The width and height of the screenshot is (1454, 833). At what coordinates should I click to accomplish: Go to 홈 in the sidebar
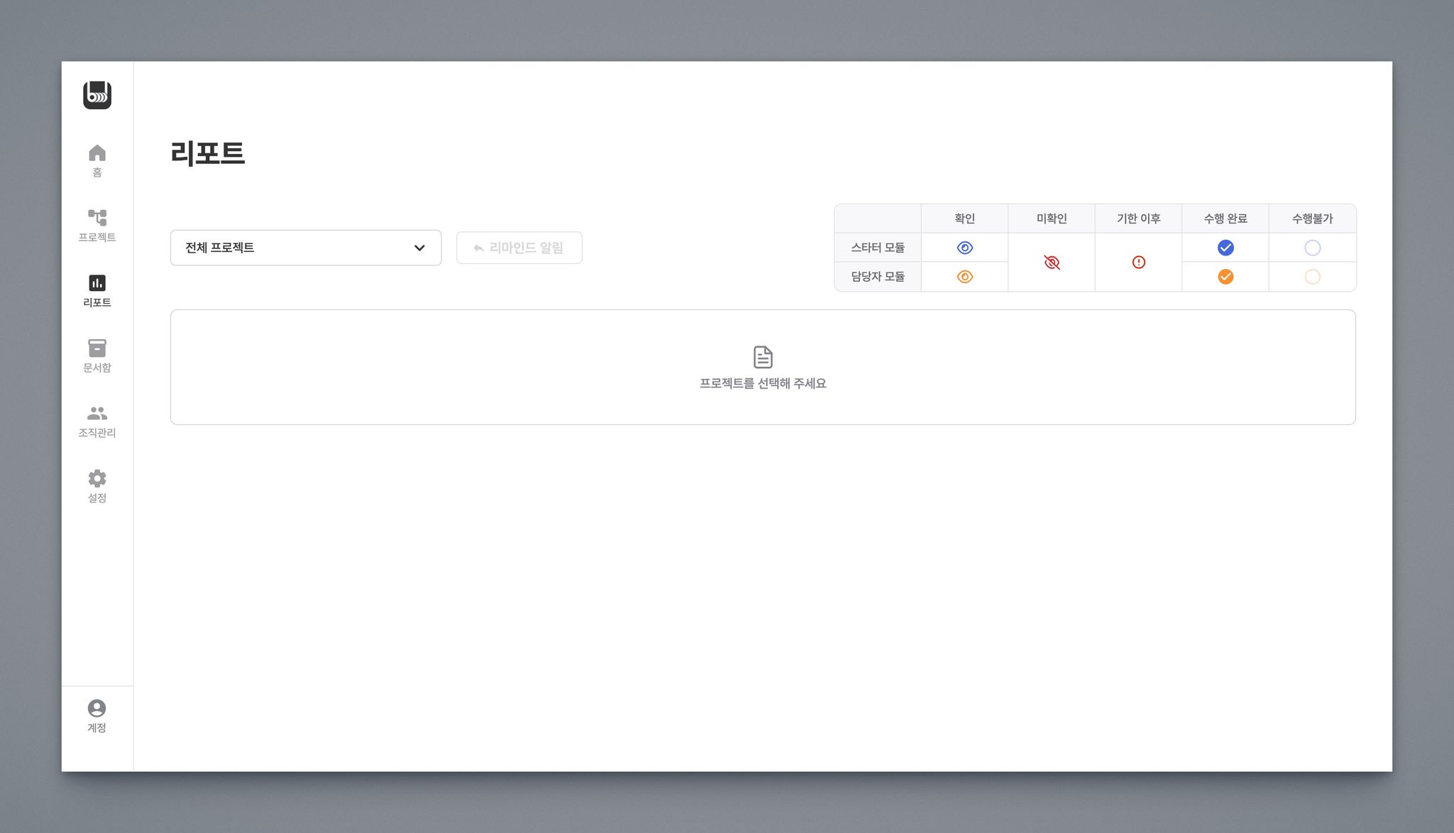(x=97, y=161)
